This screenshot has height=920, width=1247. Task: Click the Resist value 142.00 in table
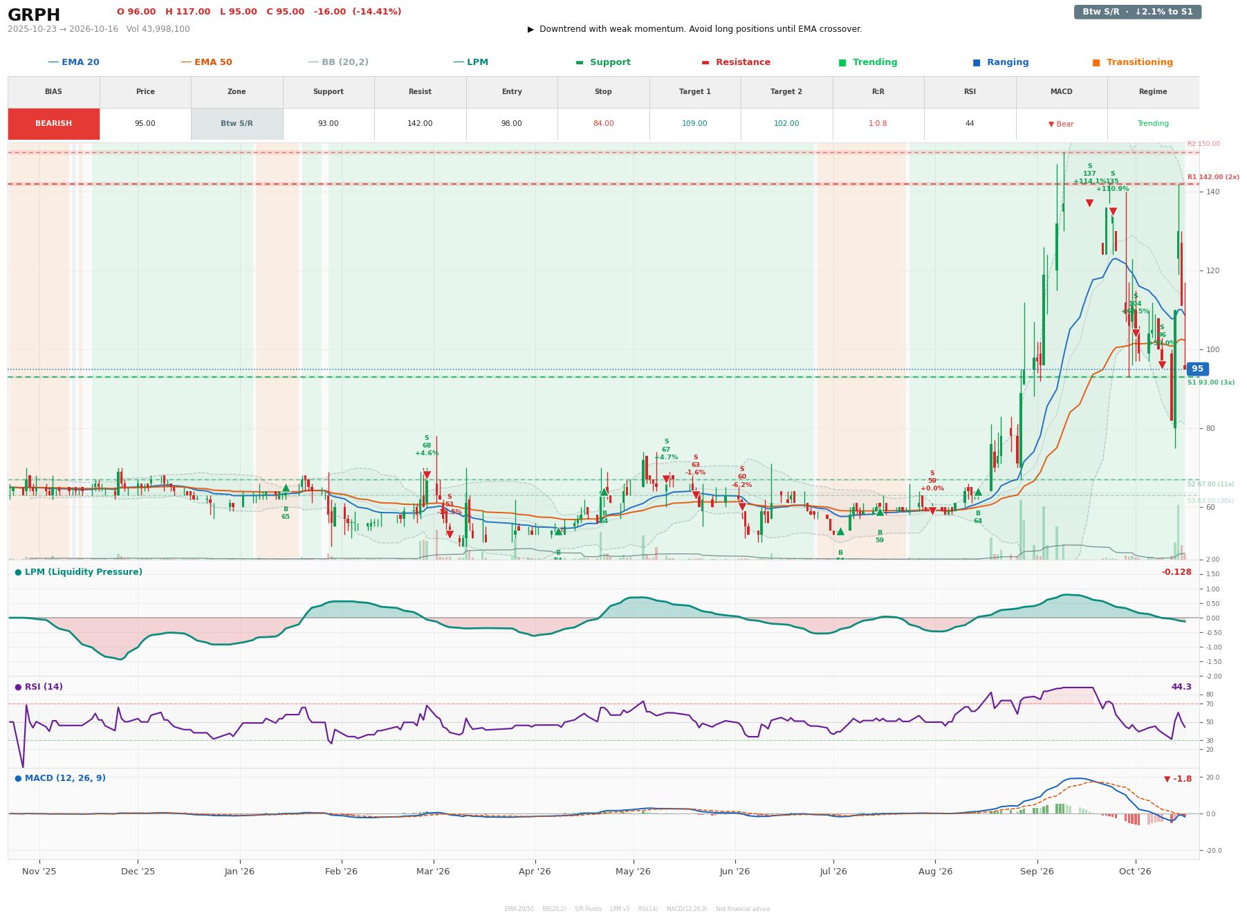coord(420,124)
